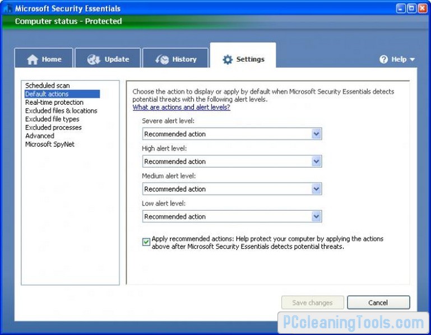The height and width of the screenshot is (335, 431).
Task: Click the clock icon on History tab
Action: (x=162, y=59)
